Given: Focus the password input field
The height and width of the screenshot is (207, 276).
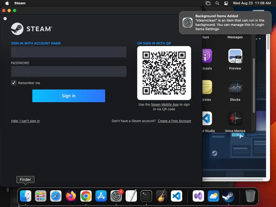Looking at the screenshot, I should pos(69,71).
